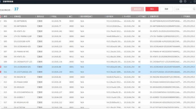This screenshot has width=196, height=109.
Task: Select device type DS-MP7608HN in row 001
Action: point(20,21)
